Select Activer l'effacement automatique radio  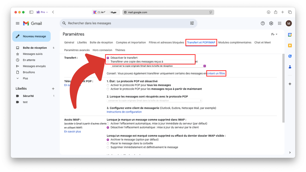click(x=108, y=123)
